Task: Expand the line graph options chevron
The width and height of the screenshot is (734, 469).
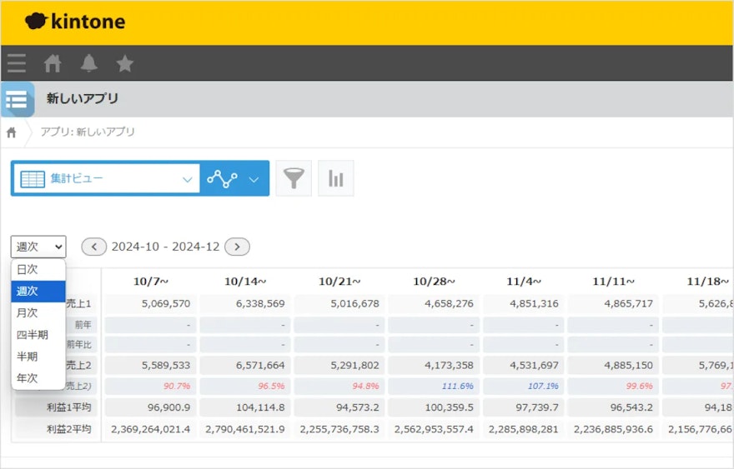Action: pyautogui.click(x=254, y=179)
